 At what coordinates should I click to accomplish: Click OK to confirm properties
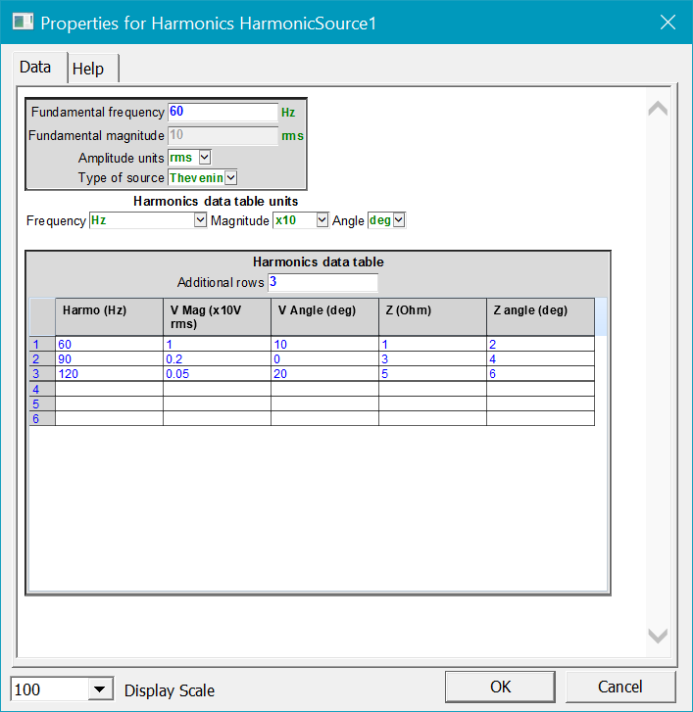point(500,687)
